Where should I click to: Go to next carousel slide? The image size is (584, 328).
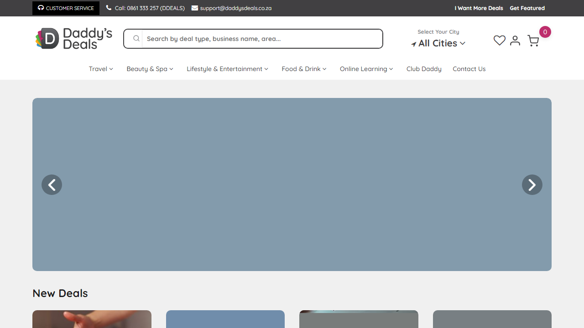click(532, 184)
